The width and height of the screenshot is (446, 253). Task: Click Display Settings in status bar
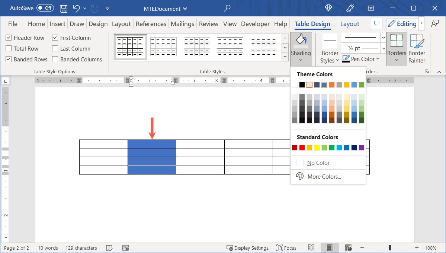[x=247, y=248]
